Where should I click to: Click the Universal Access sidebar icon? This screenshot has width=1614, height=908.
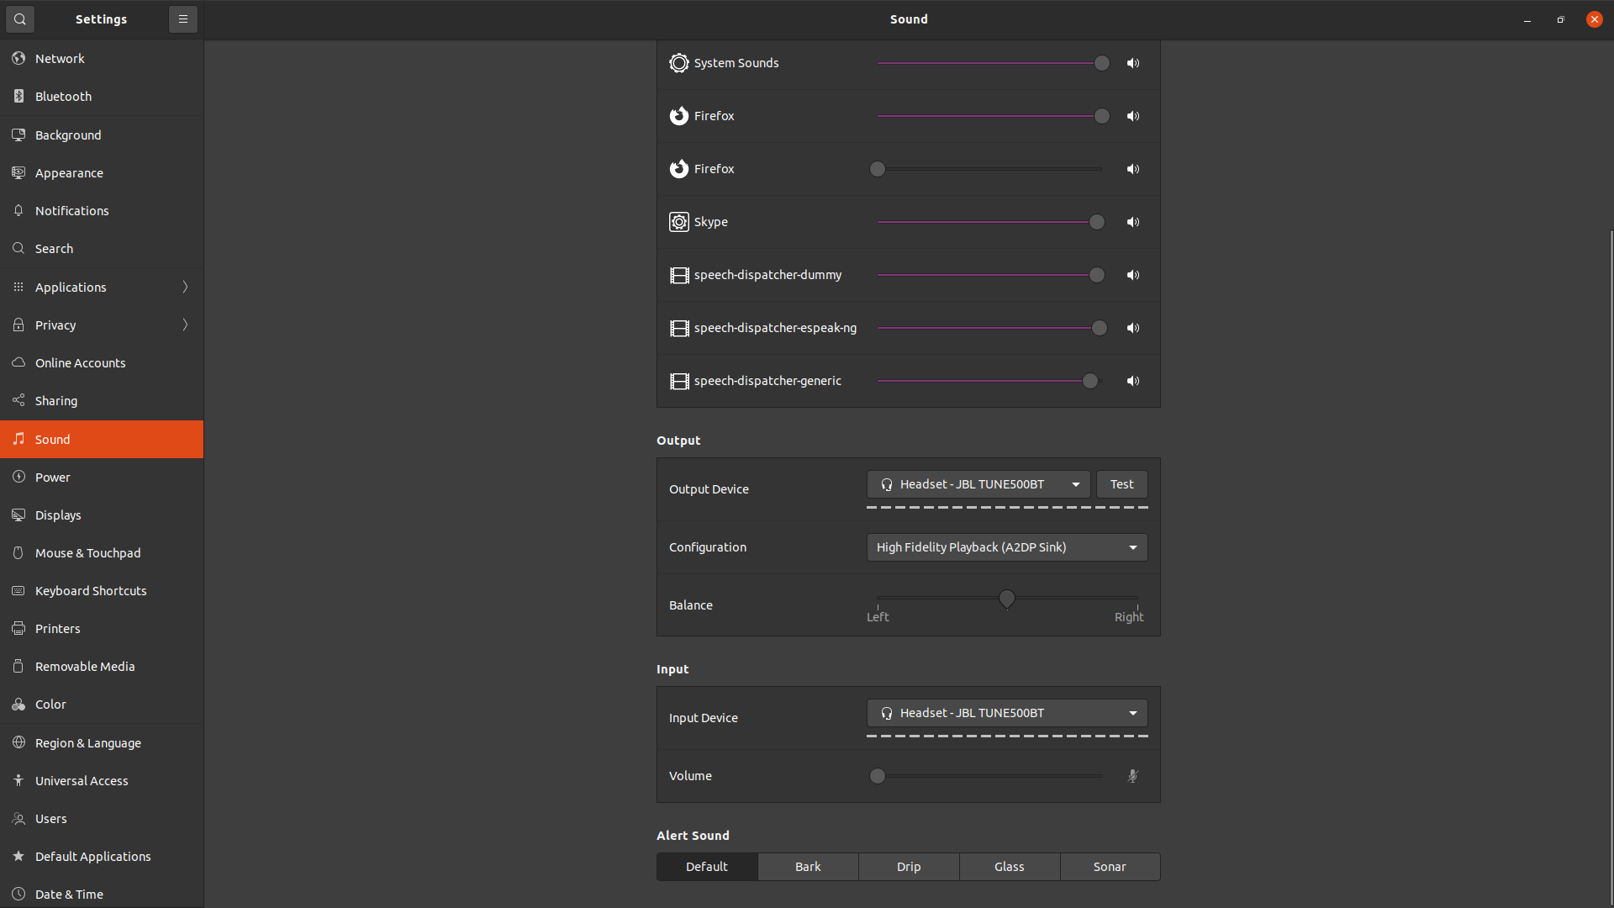click(18, 780)
